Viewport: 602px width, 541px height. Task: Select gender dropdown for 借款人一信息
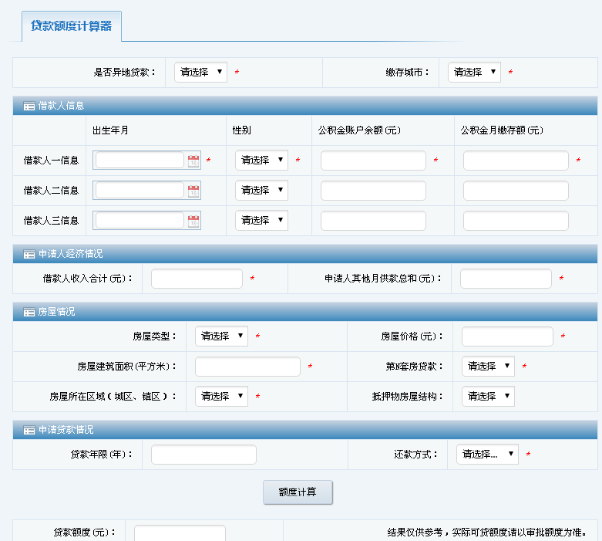261,160
